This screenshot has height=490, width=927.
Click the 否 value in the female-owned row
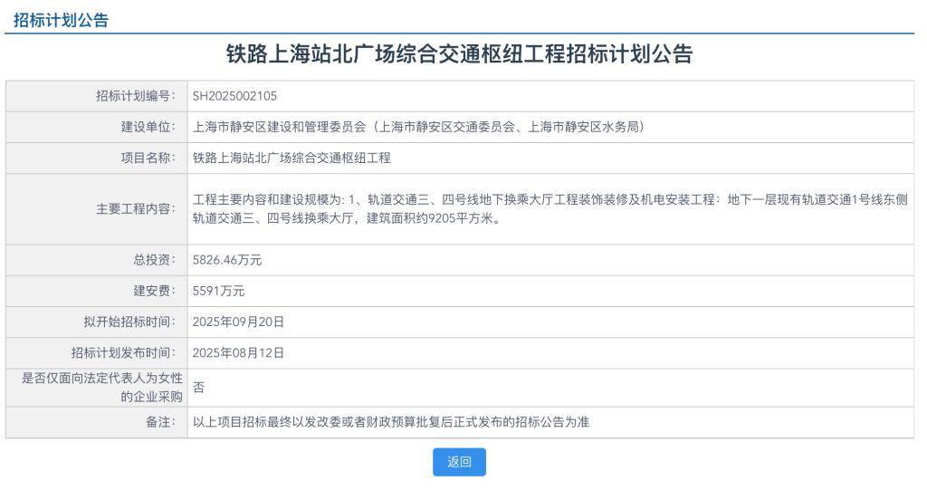(x=198, y=387)
